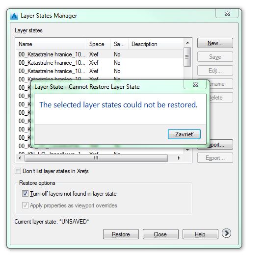Select first 00_Katastralne hranice layer state row
The image size is (266, 255).
pyautogui.click(x=100, y=54)
